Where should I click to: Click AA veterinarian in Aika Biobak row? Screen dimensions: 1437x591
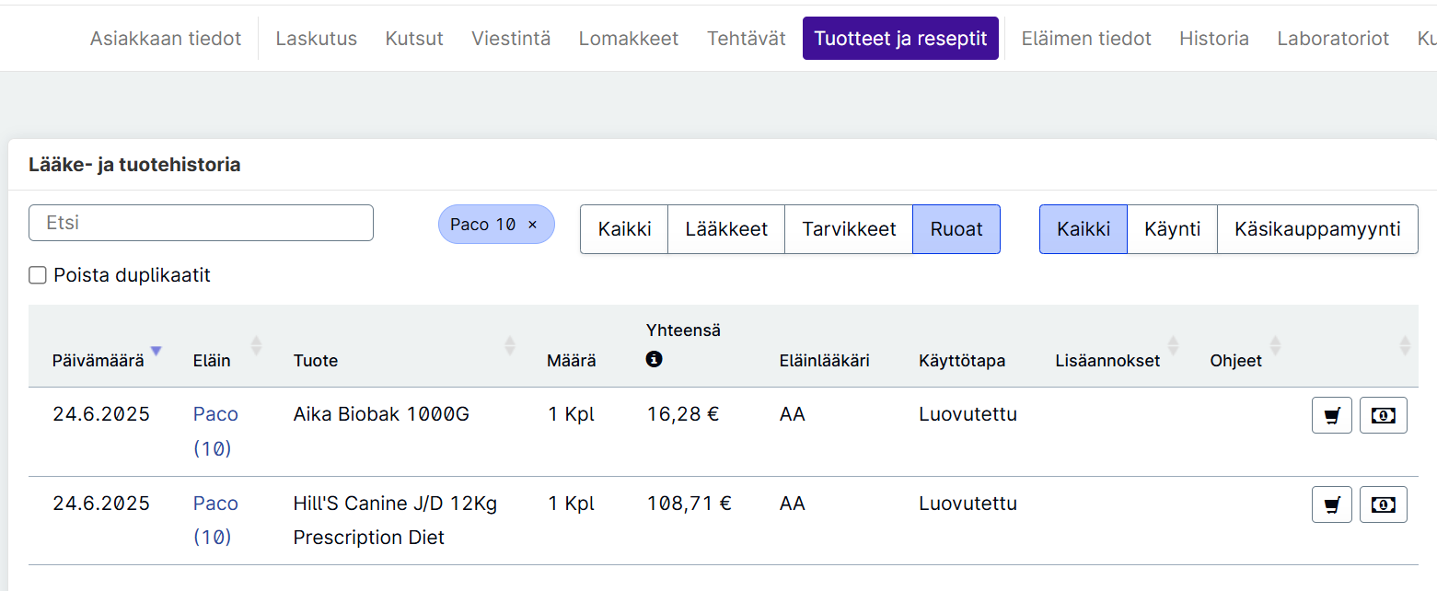coord(792,414)
